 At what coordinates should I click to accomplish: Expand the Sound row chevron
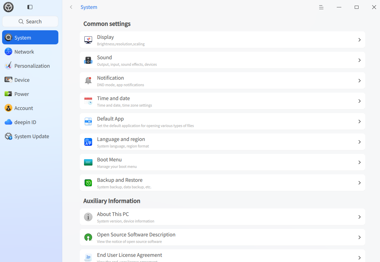click(359, 60)
